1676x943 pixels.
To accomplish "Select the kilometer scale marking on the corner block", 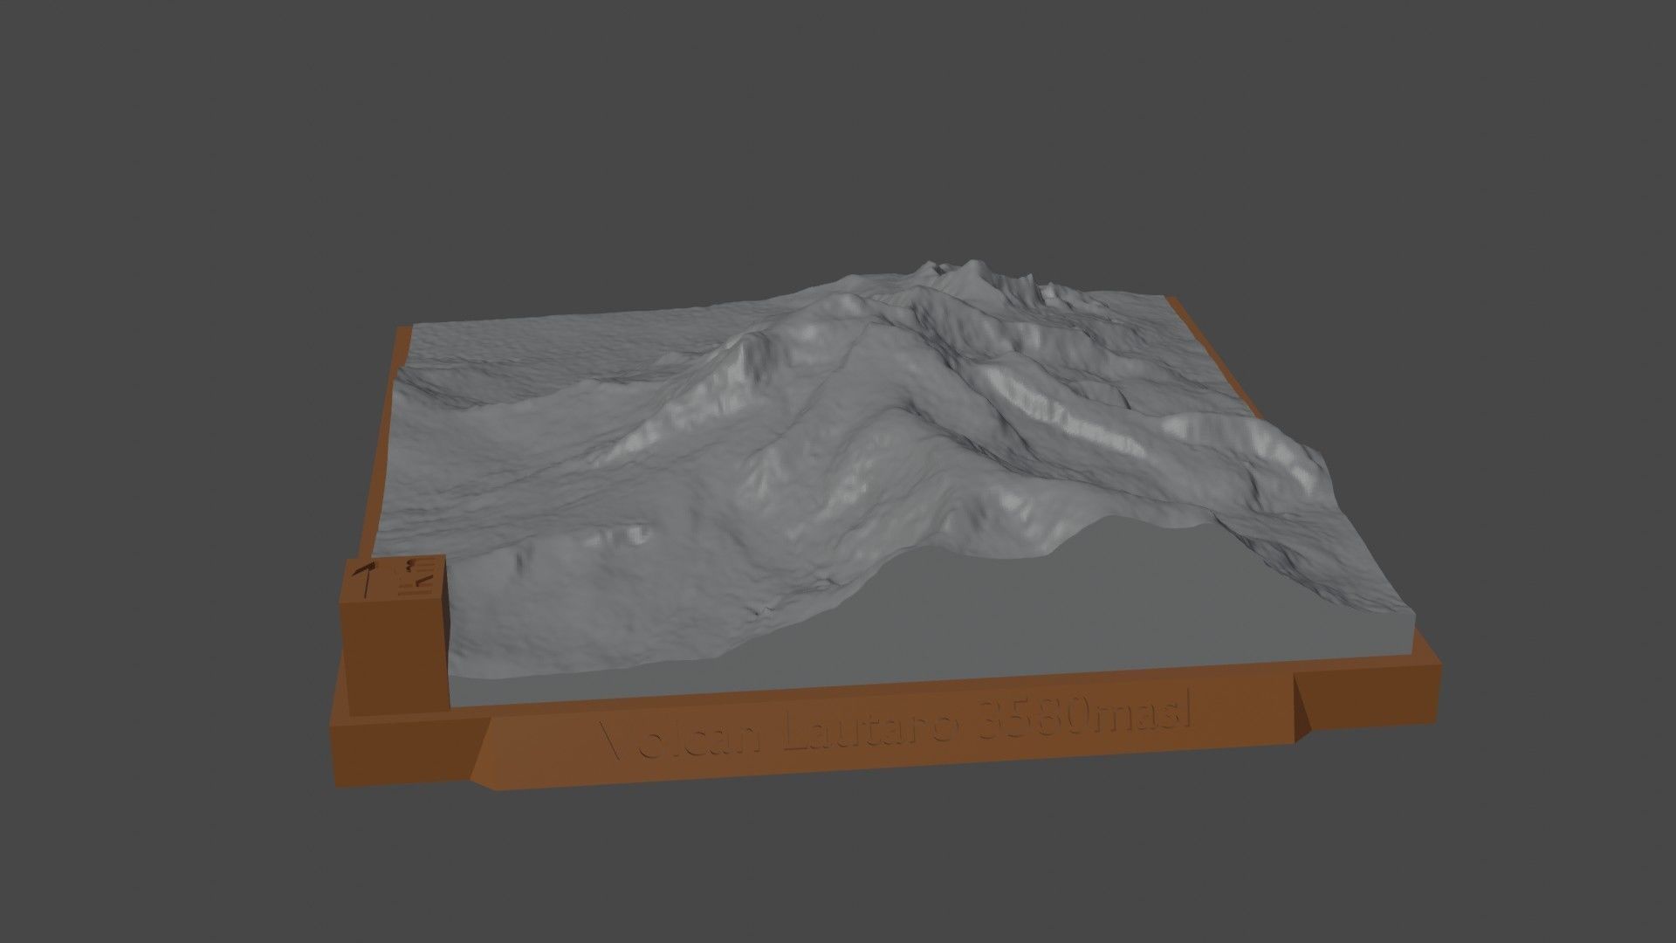I will [417, 568].
